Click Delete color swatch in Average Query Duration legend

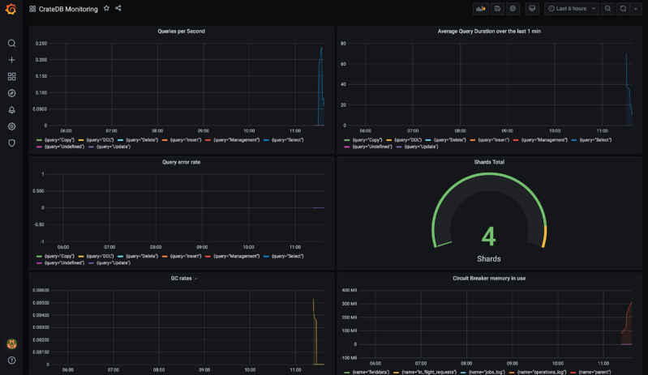coord(428,140)
